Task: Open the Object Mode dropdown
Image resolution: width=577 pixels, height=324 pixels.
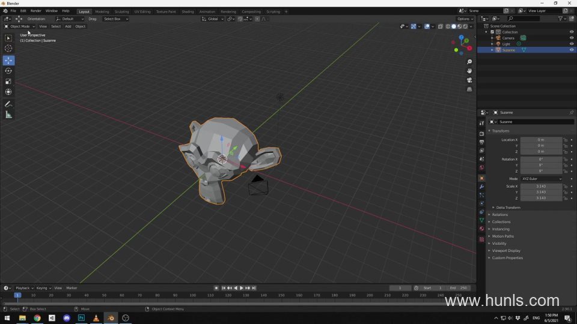Action: click(19, 26)
